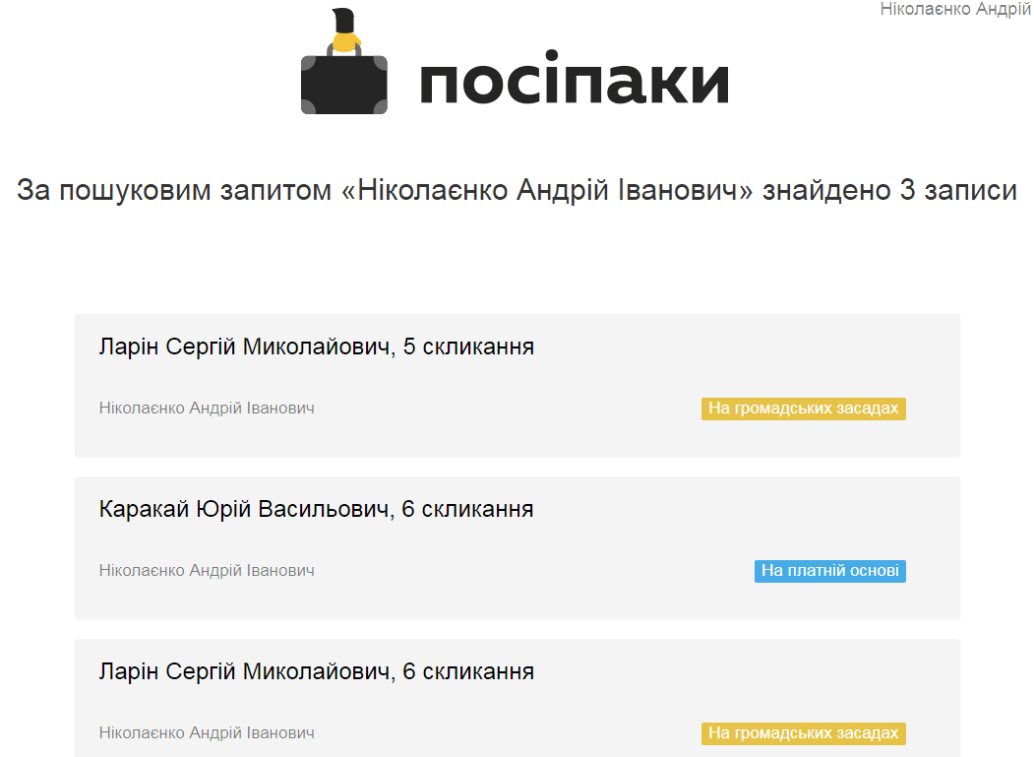Click the suitcase logo icon
Viewport: 1034px width, 757px height.
tap(343, 84)
